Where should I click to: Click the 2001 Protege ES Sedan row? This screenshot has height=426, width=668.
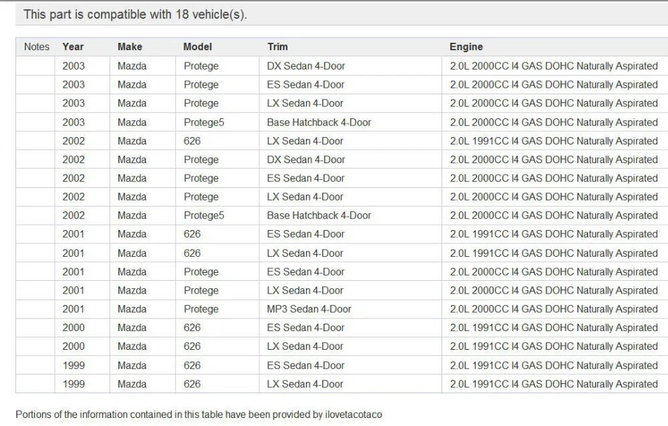point(341,272)
